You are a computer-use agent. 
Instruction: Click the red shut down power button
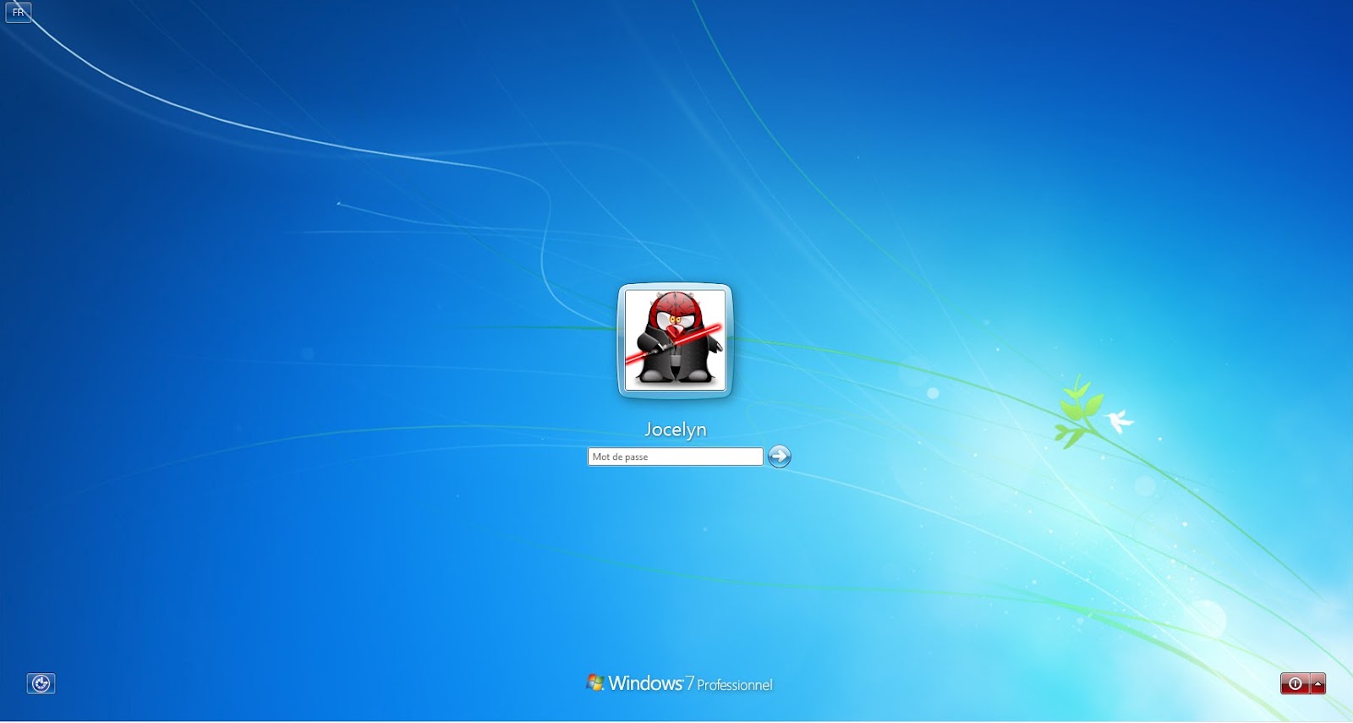(x=1295, y=683)
